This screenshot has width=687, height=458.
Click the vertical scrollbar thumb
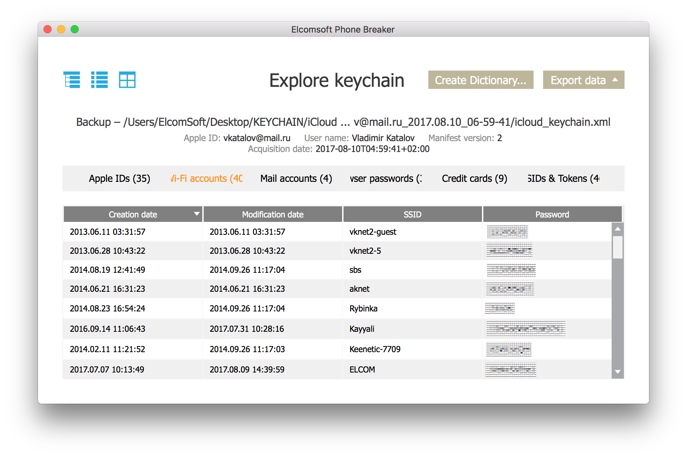tap(617, 247)
